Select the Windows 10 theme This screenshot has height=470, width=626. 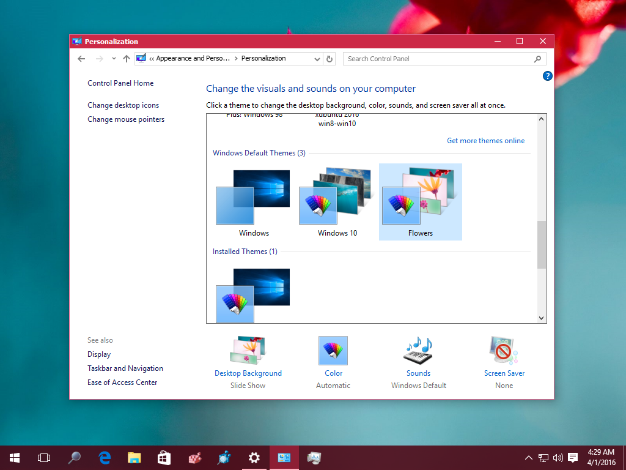coord(337,202)
